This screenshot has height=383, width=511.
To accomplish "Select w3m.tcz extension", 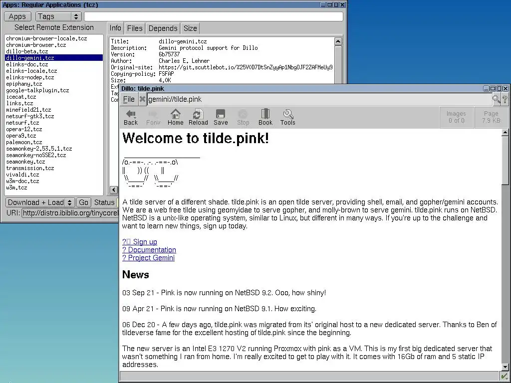I will (54, 188).
